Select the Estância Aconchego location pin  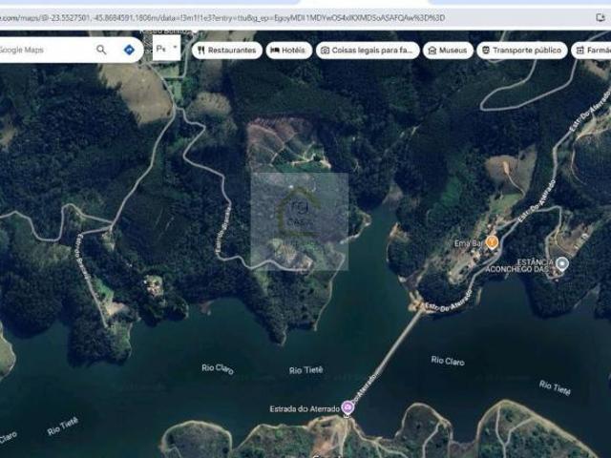(x=562, y=263)
